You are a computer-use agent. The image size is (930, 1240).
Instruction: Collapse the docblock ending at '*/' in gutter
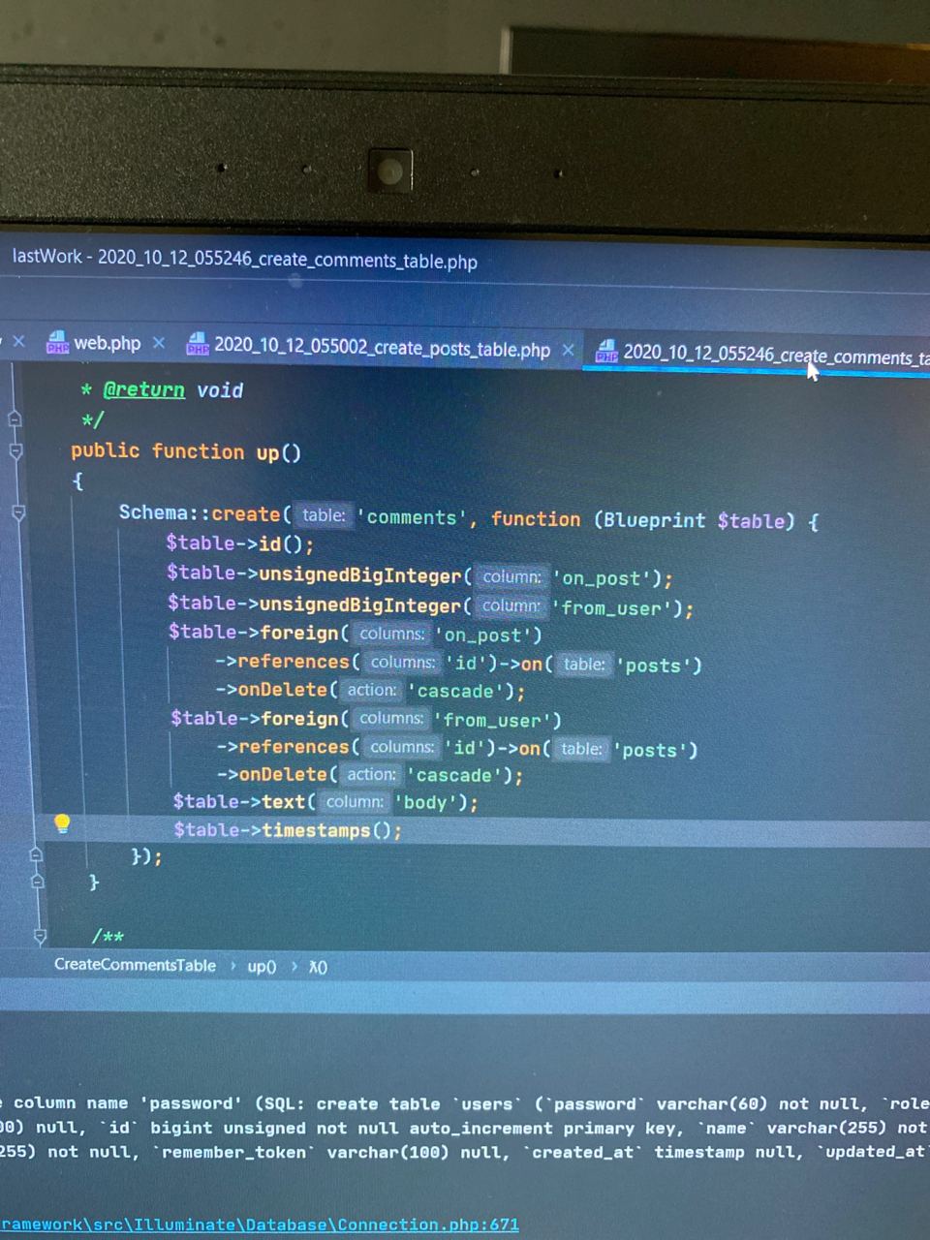(x=15, y=418)
